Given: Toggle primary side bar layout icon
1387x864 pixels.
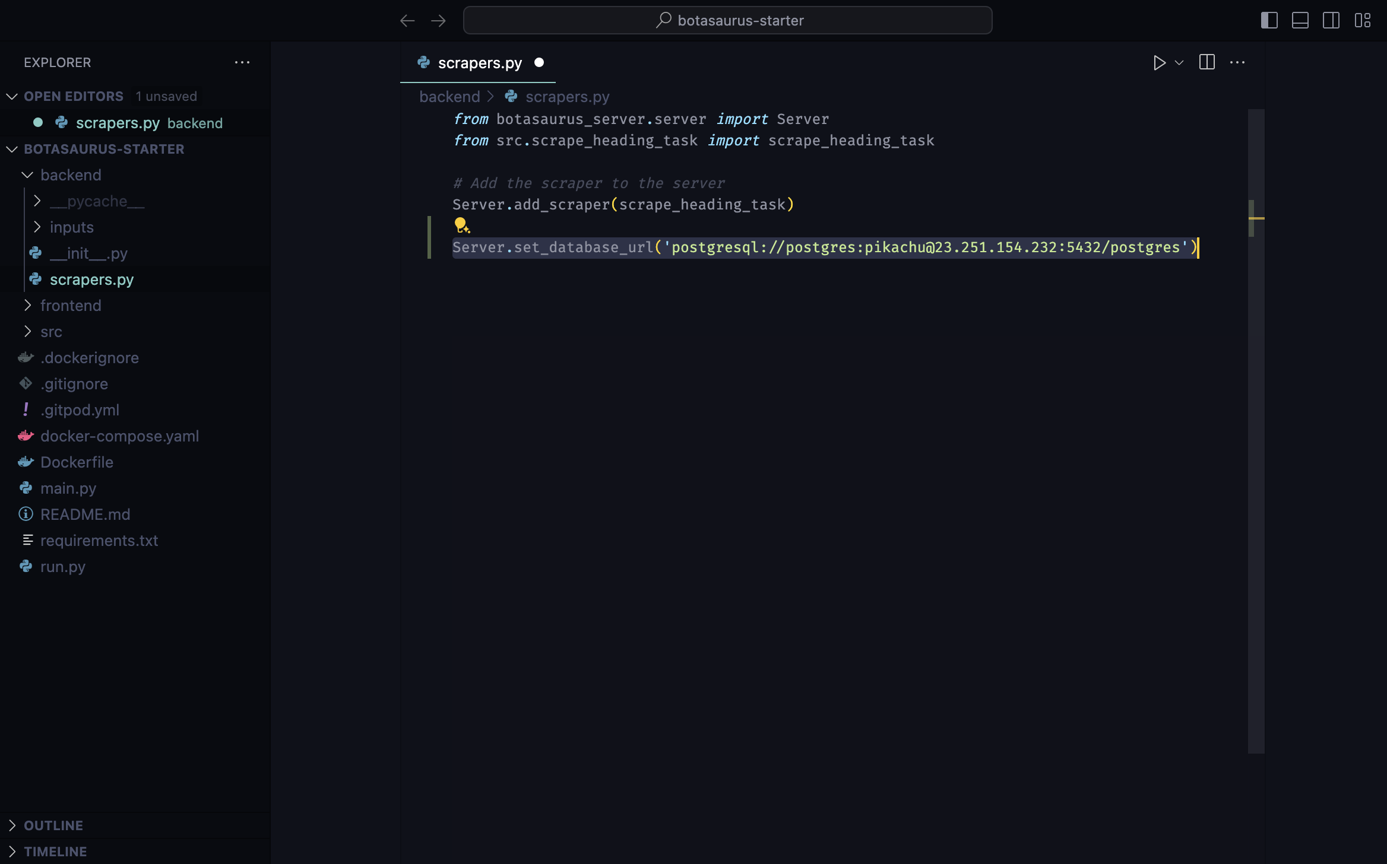Looking at the screenshot, I should click(x=1269, y=21).
